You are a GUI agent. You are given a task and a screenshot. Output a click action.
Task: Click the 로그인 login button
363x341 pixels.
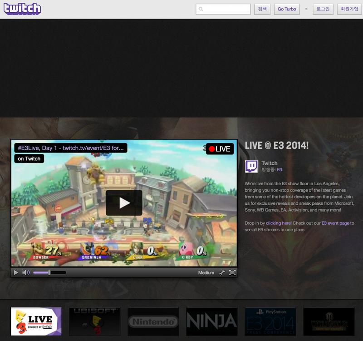(x=323, y=9)
